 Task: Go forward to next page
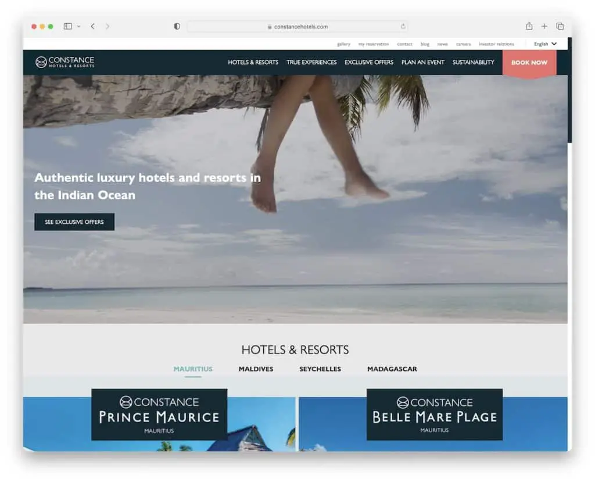tap(107, 26)
